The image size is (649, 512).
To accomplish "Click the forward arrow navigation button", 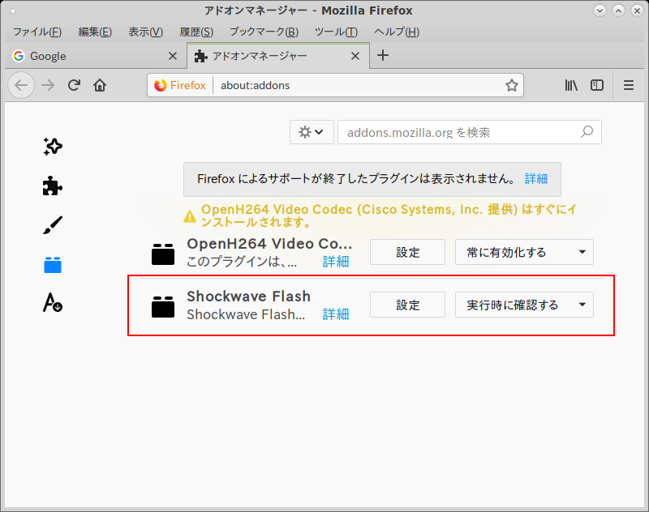I will (x=48, y=85).
